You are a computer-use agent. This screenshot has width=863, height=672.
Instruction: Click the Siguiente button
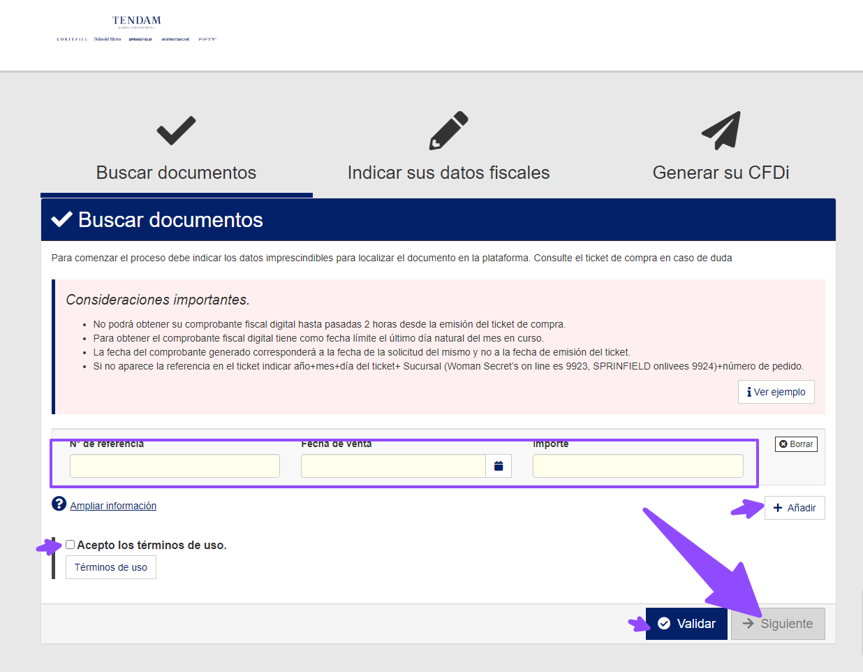click(x=778, y=624)
